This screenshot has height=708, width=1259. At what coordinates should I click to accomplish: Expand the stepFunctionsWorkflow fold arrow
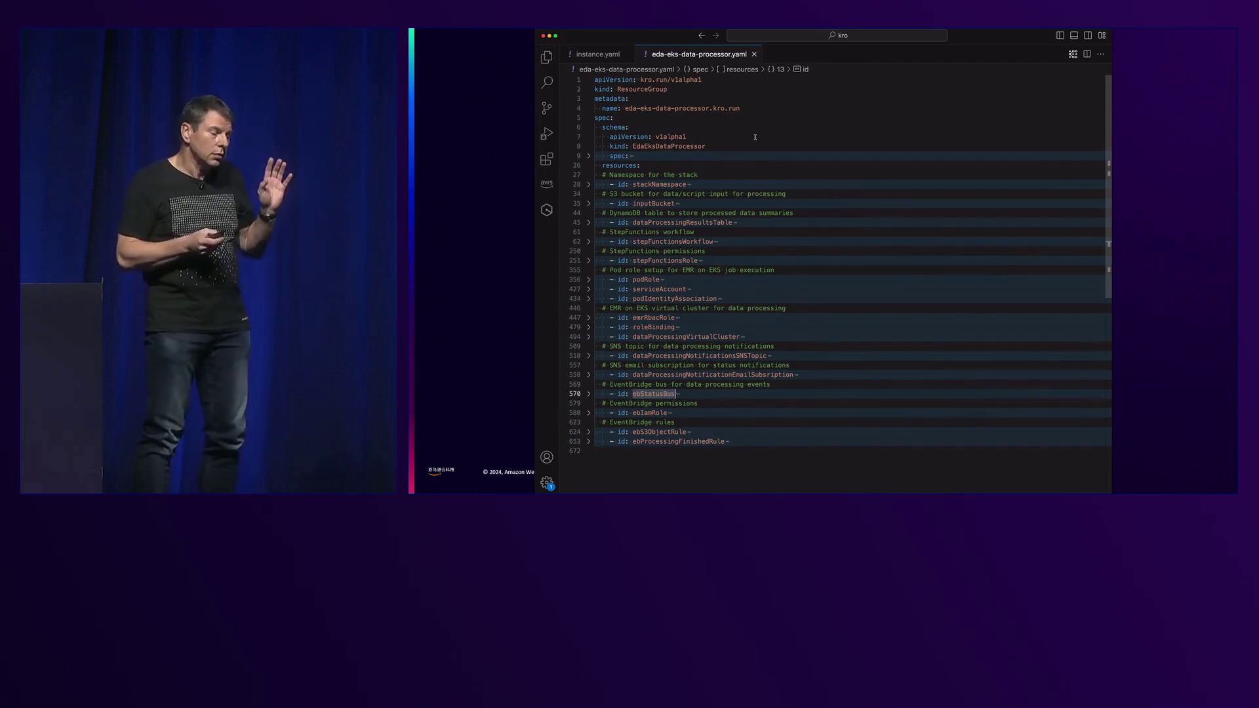[589, 242]
